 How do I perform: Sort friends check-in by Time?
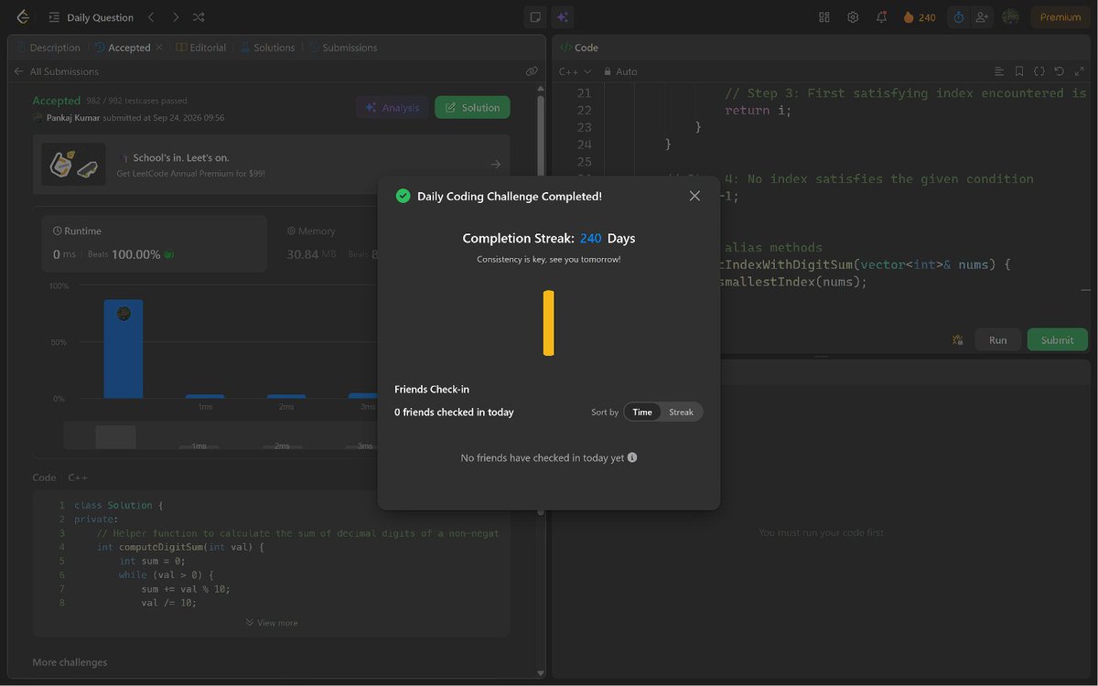point(642,413)
